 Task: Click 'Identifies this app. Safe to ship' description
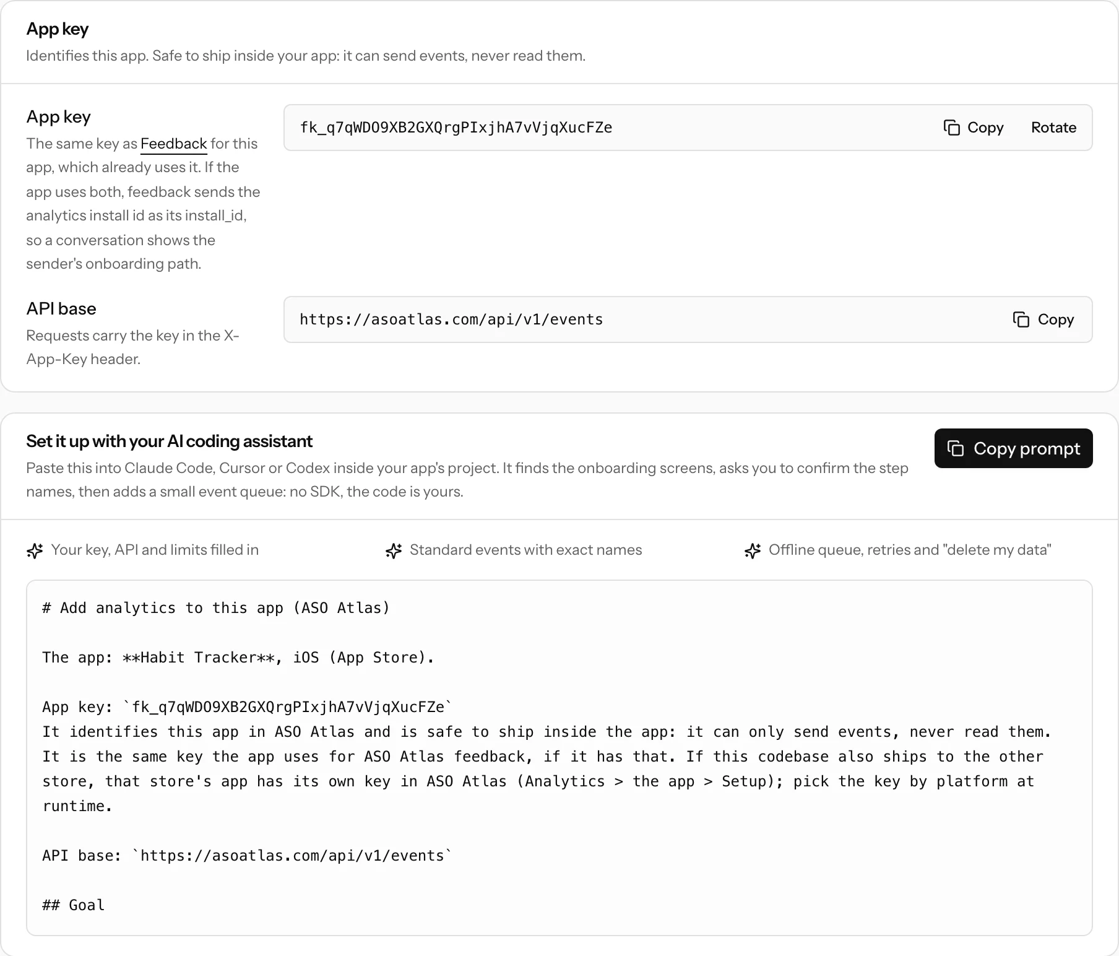[306, 56]
